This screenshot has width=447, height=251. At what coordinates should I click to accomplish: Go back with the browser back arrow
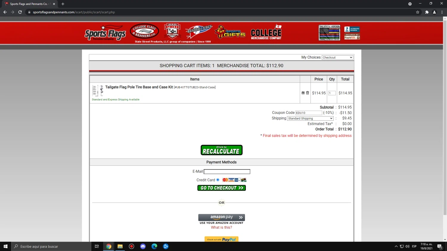click(5, 12)
